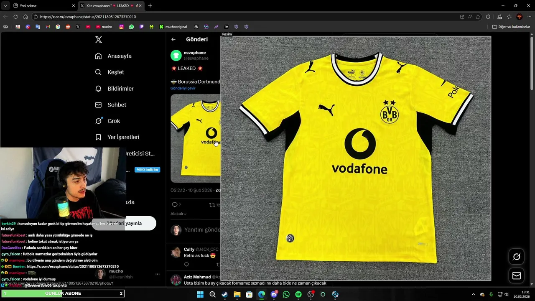Open esvaphane profile avatar
This screenshot has width=535, height=301.
tap(176, 55)
